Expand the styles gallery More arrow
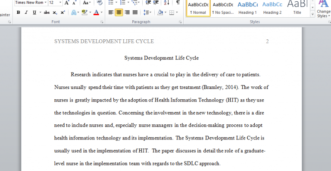 click(312, 14)
